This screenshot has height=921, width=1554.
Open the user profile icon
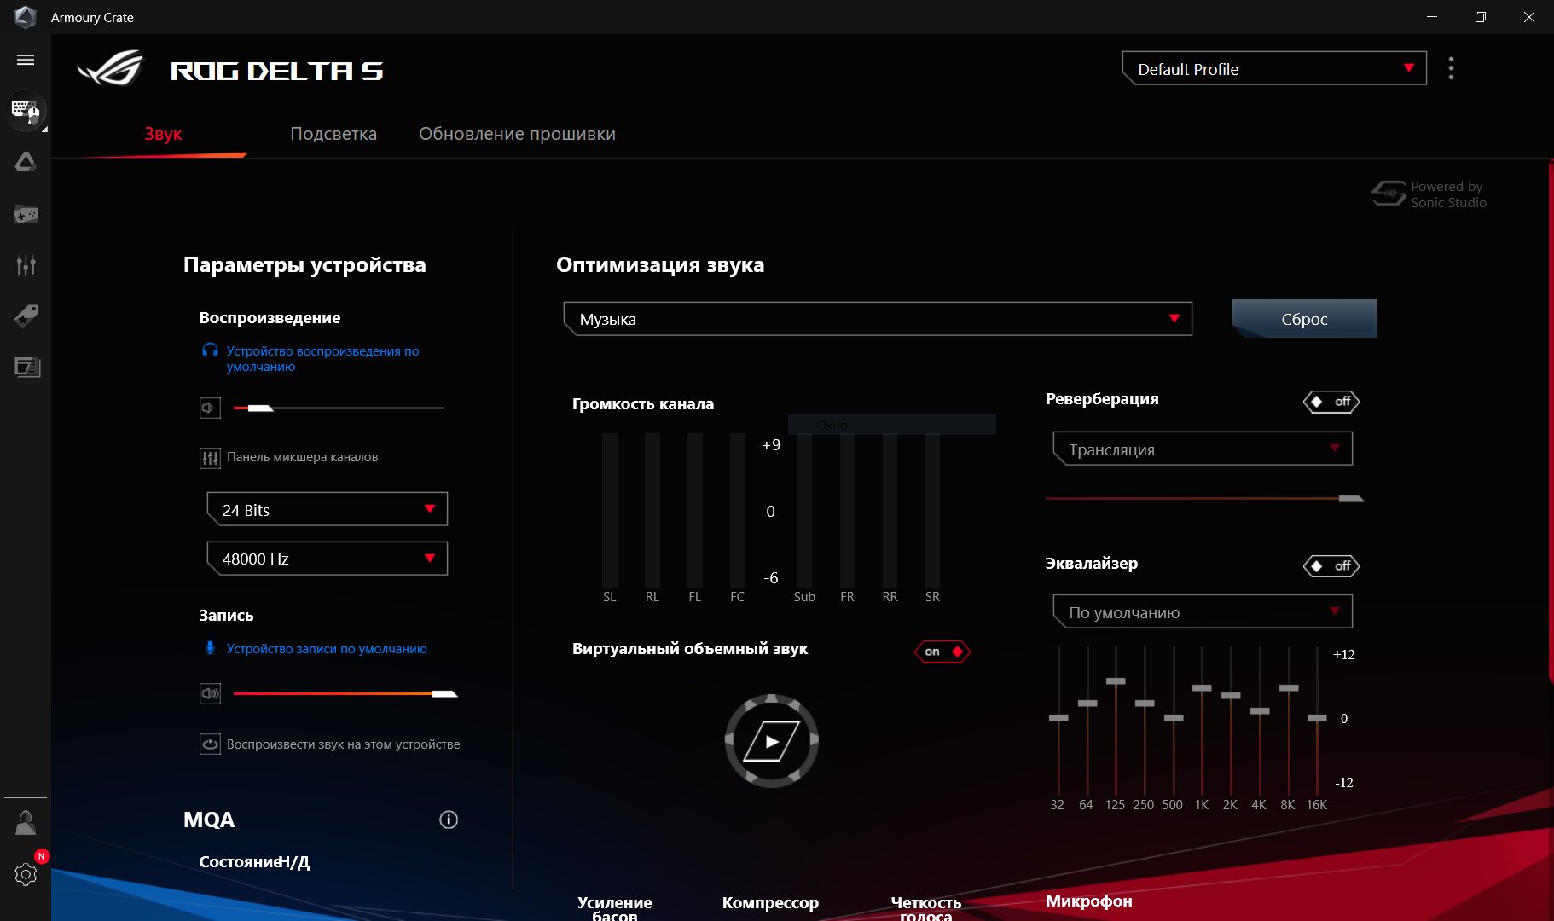(26, 823)
